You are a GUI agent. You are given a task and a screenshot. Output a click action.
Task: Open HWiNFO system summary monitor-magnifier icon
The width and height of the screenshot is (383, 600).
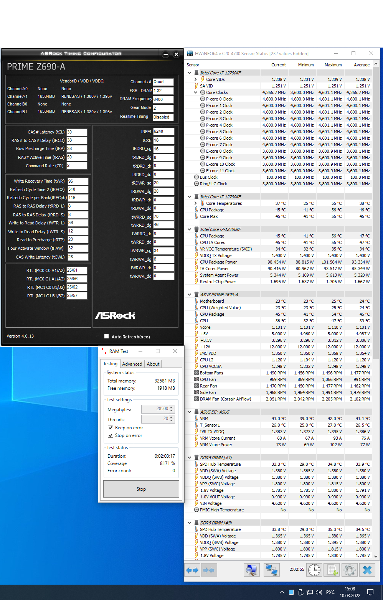(x=252, y=570)
